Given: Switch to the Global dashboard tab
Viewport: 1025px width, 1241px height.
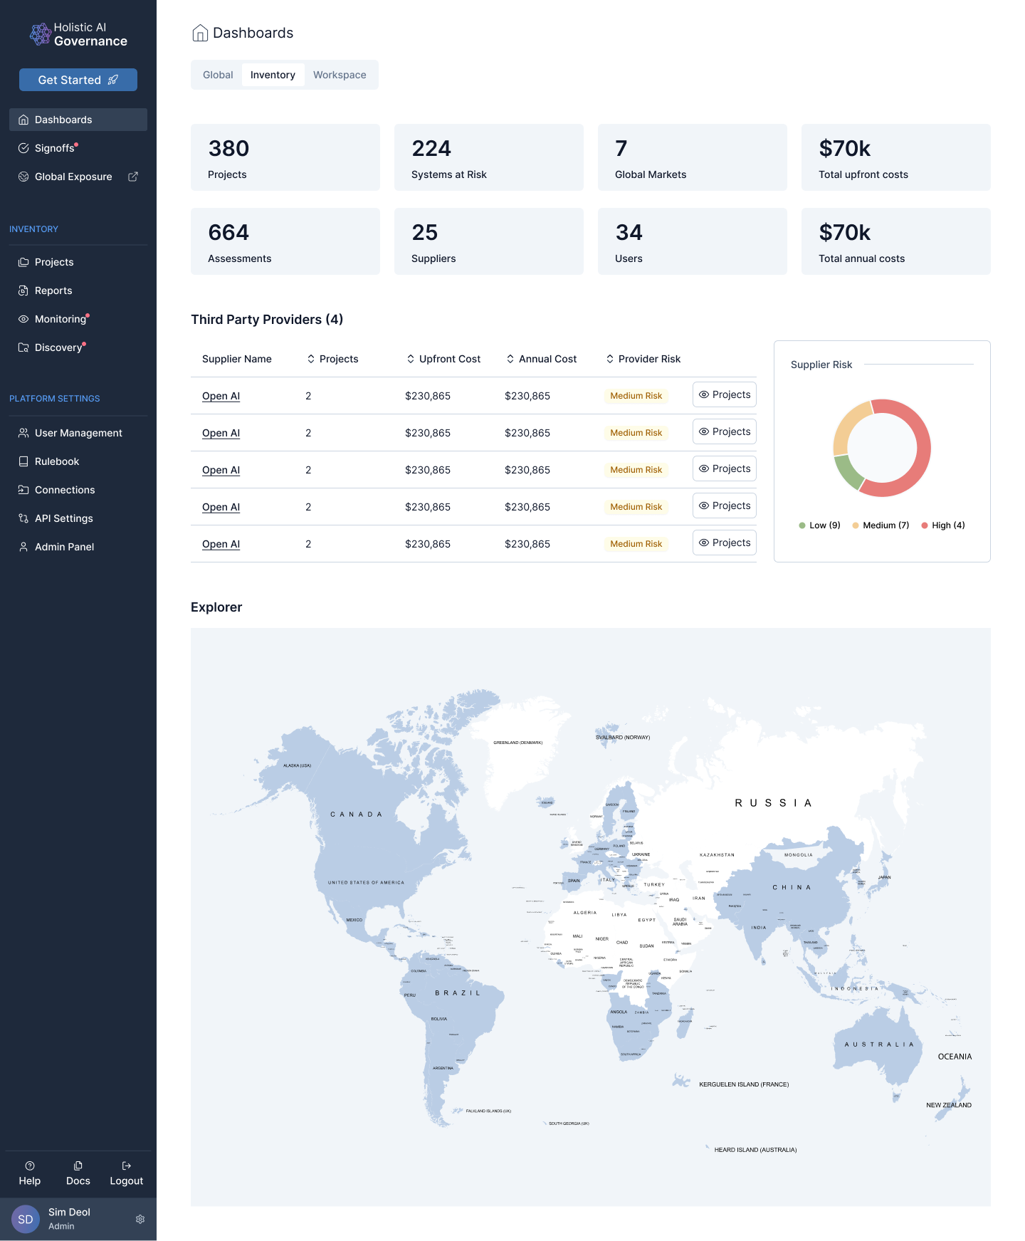Looking at the screenshot, I should pos(218,75).
